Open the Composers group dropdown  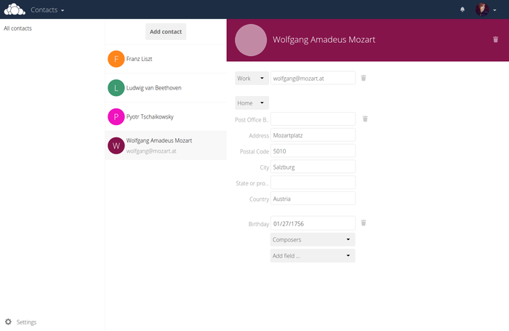click(x=313, y=239)
